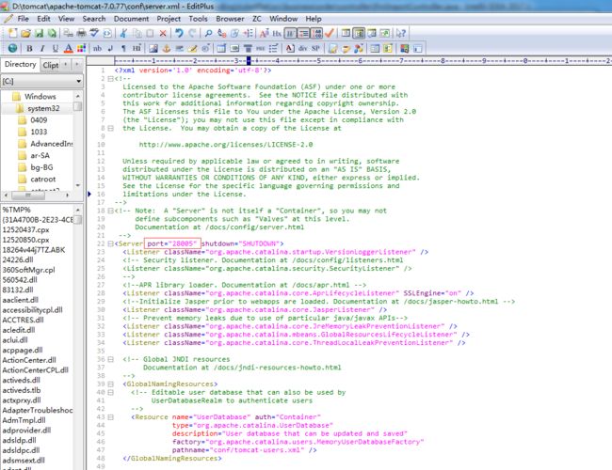Screen dimensions: 612x470
Task: Switch to the Cliptext tab
Action: [50, 65]
